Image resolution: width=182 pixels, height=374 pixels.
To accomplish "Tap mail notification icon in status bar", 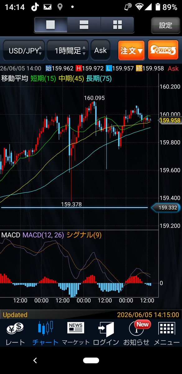I will (47, 7).
